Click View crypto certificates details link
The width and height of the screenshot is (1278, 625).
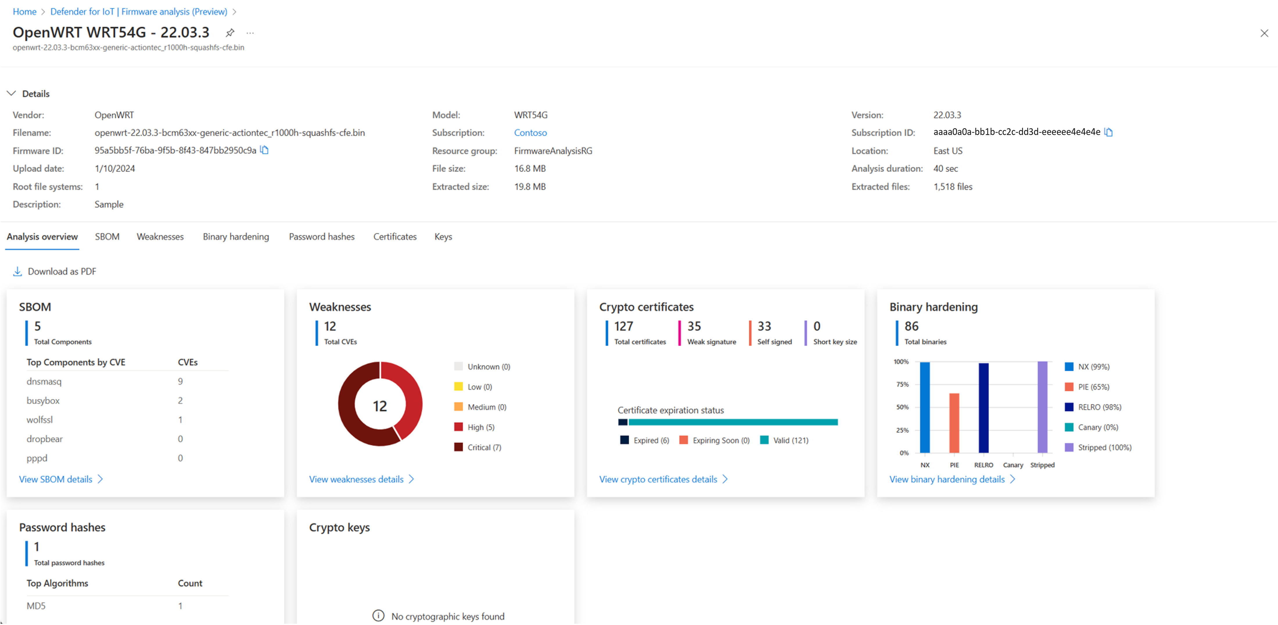660,478
